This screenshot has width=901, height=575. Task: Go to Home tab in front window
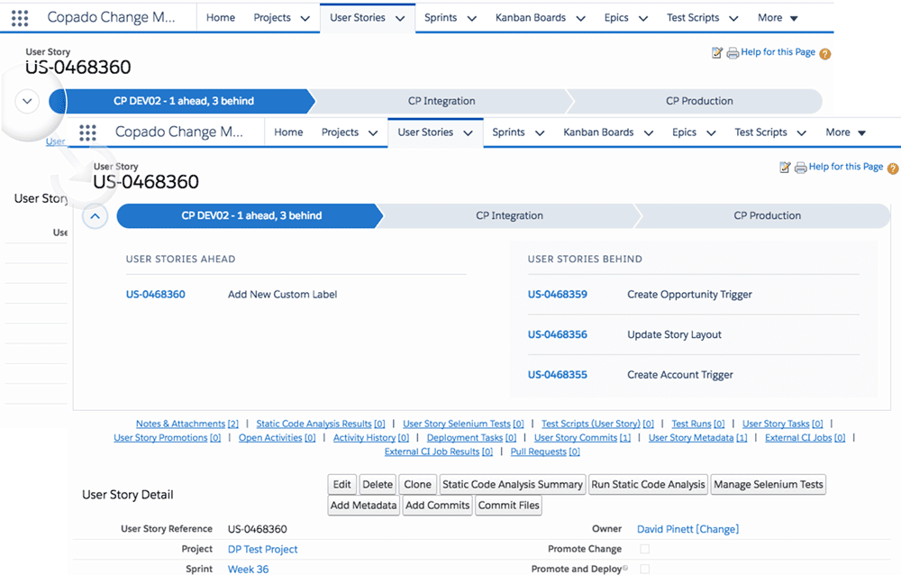click(288, 132)
